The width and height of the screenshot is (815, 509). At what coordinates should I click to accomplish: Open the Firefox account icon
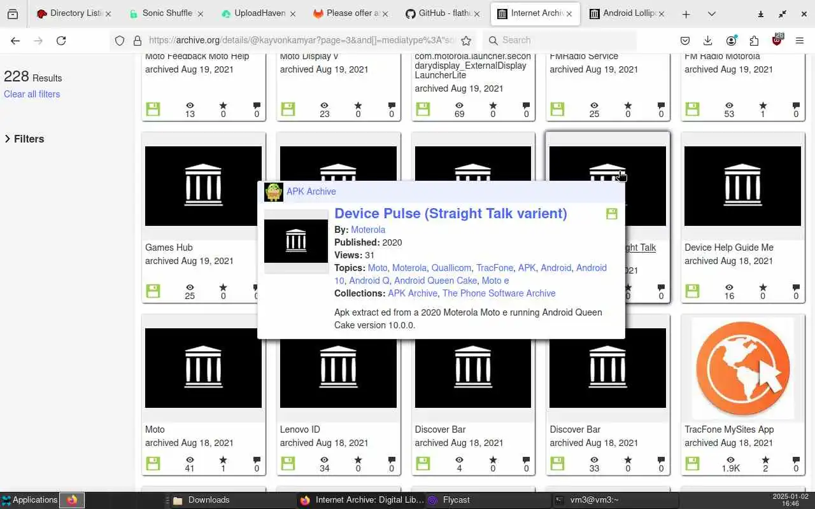tap(731, 41)
